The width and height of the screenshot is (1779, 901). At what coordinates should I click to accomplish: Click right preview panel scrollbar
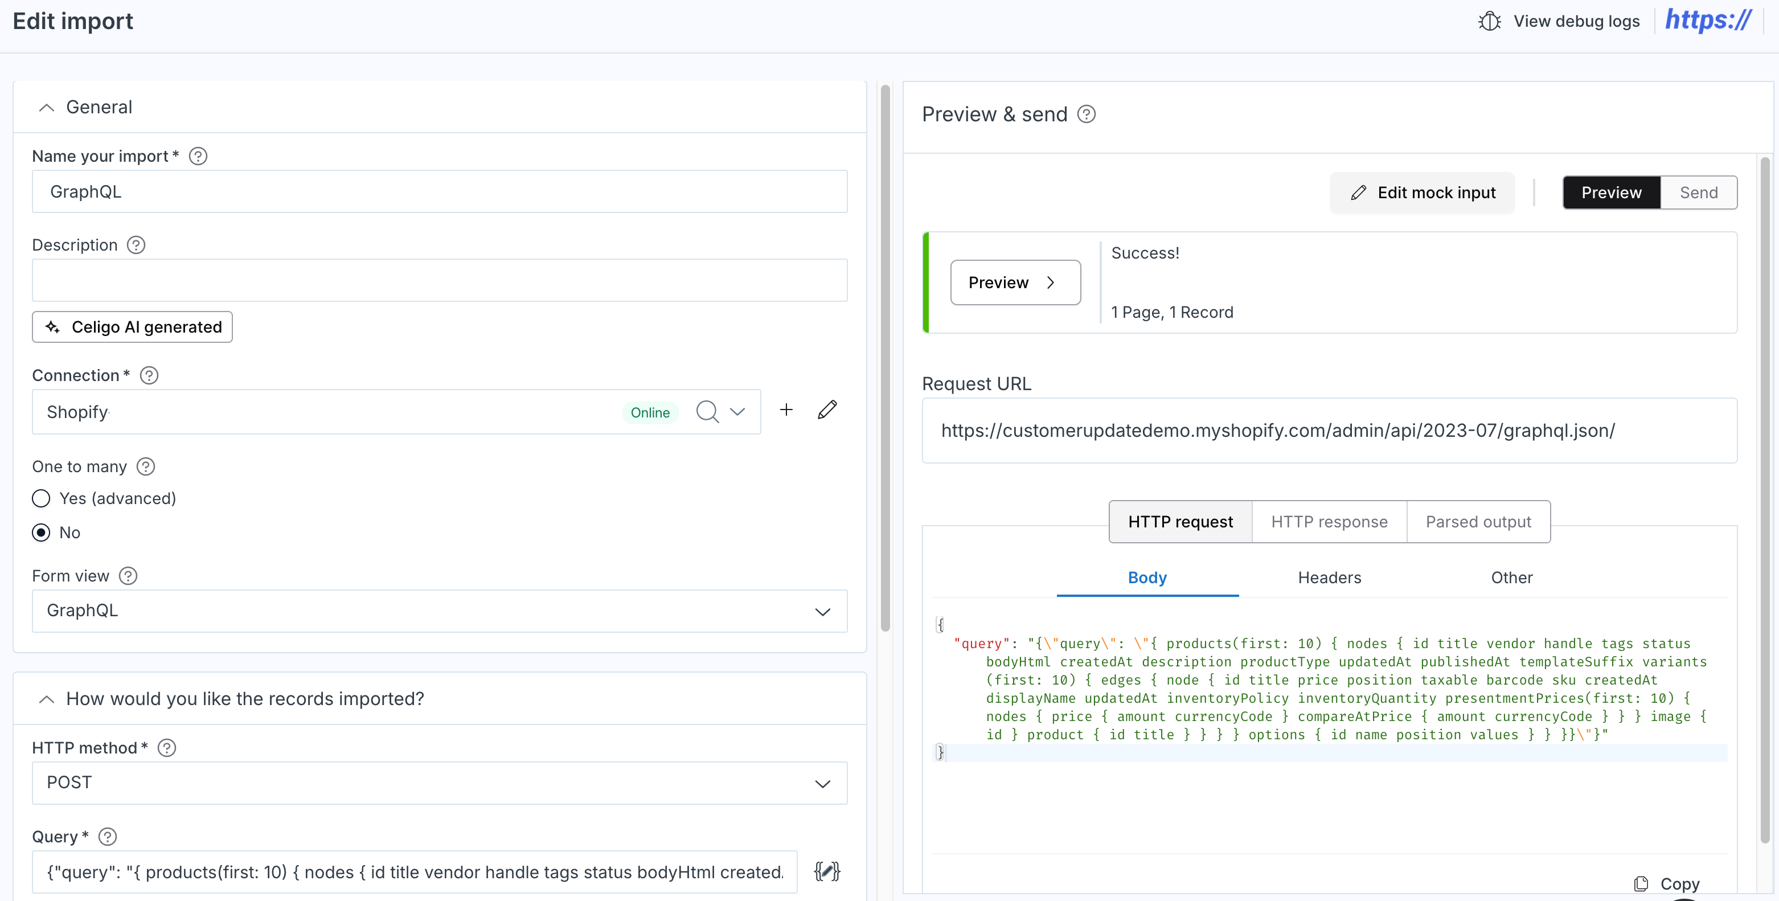[1765, 500]
